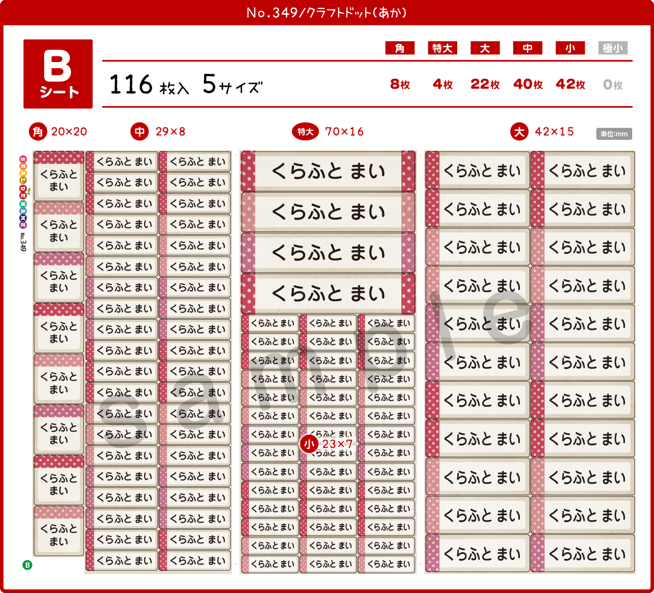Click the 20×20 size text
This screenshot has width=654, height=593.
[x=69, y=132]
